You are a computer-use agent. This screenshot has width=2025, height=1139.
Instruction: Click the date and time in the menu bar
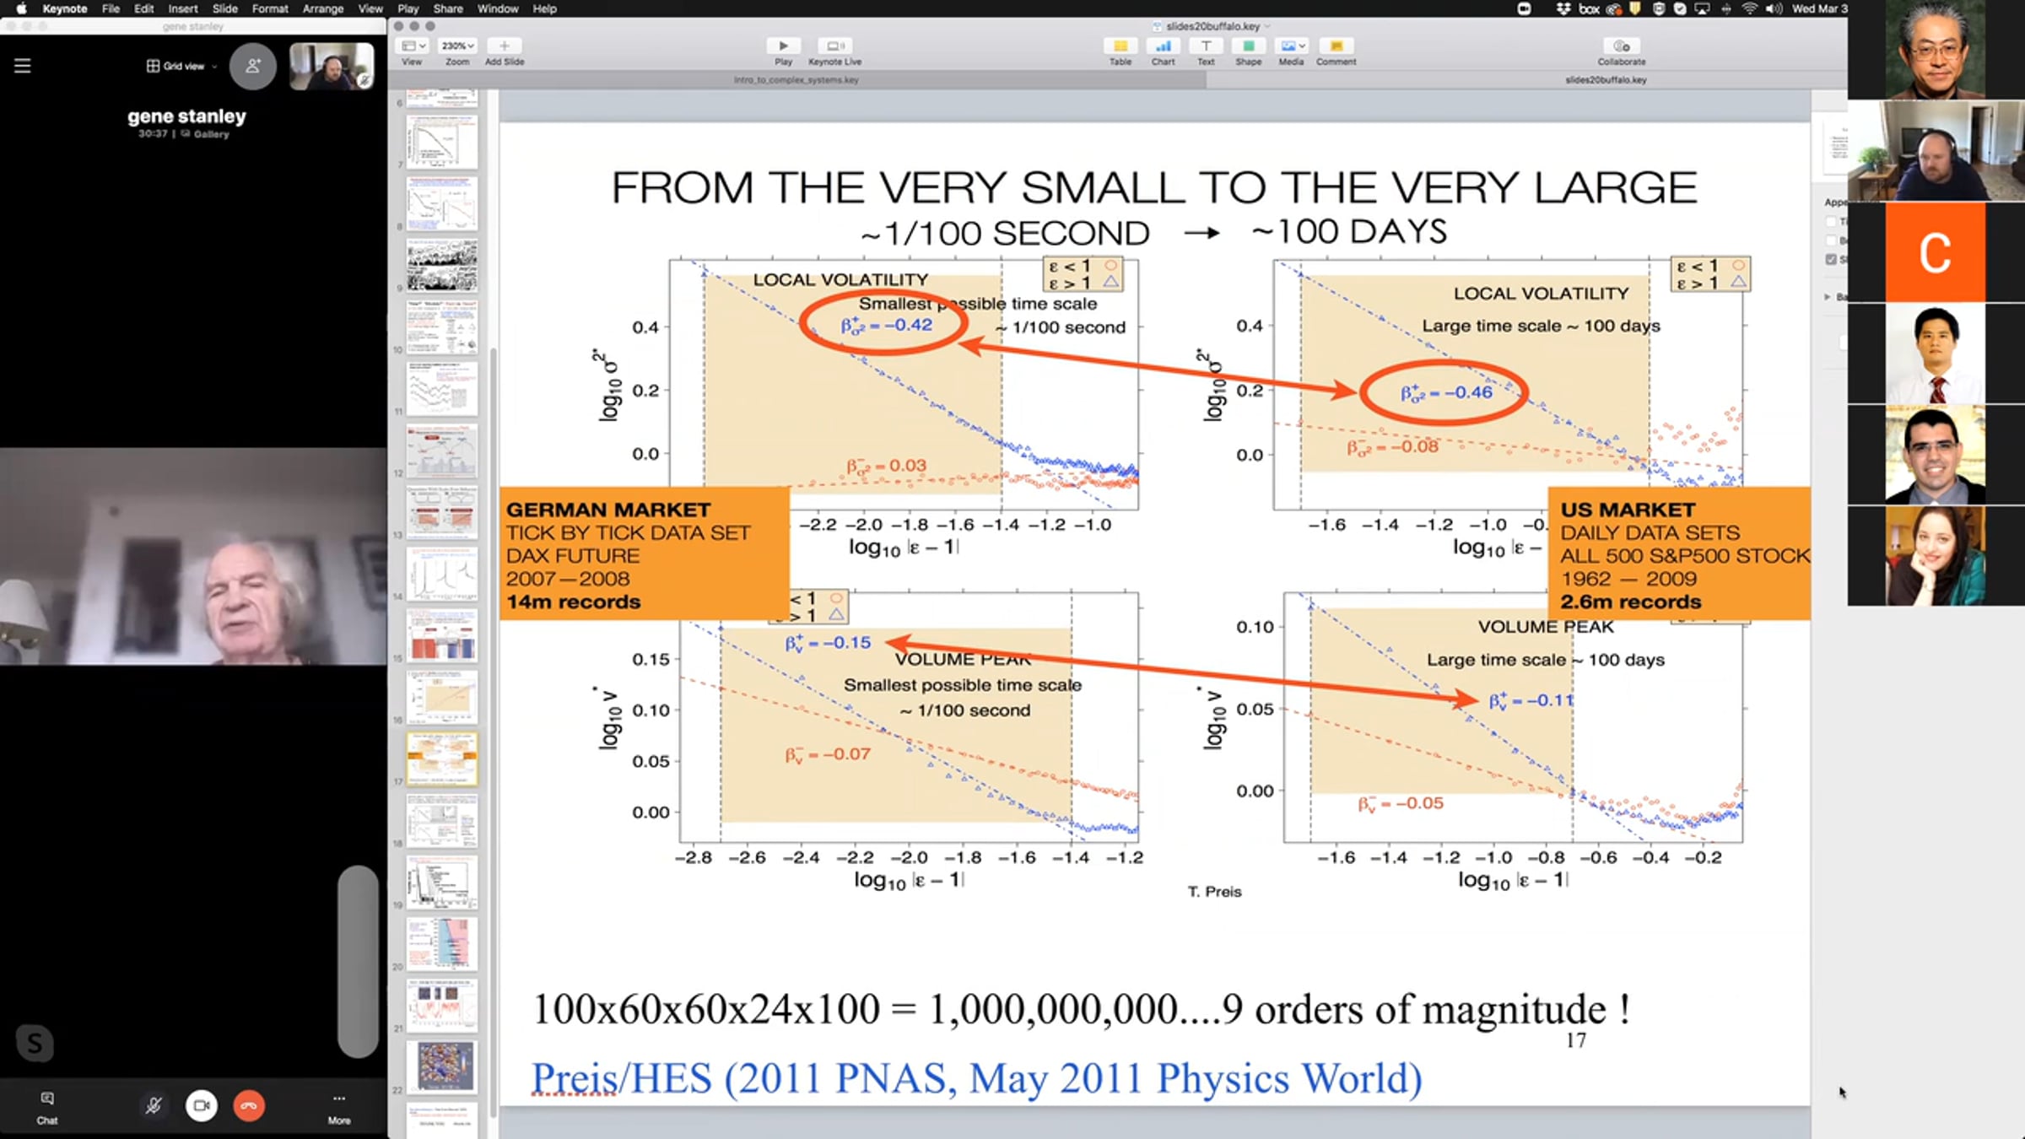pyautogui.click(x=1819, y=8)
